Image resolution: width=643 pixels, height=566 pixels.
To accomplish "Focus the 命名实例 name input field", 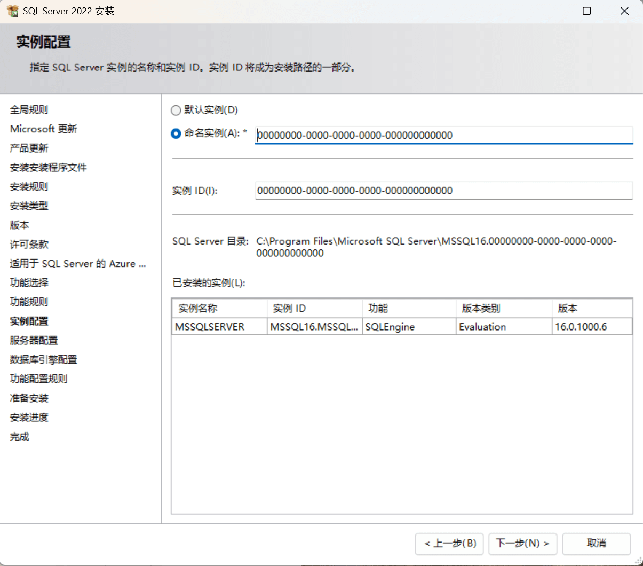I will pos(444,135).
